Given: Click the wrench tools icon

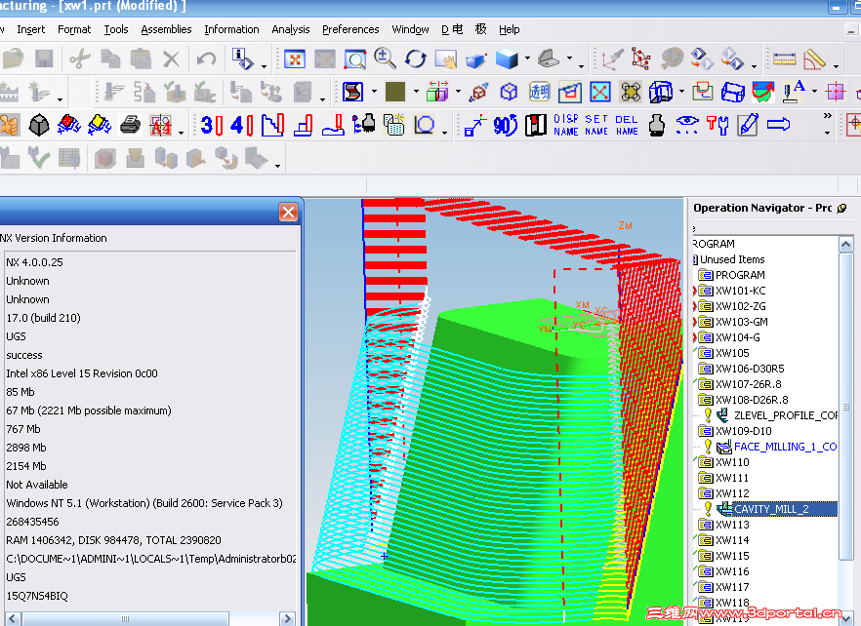Looking at the screenshot, I should [x=717, y=125].
